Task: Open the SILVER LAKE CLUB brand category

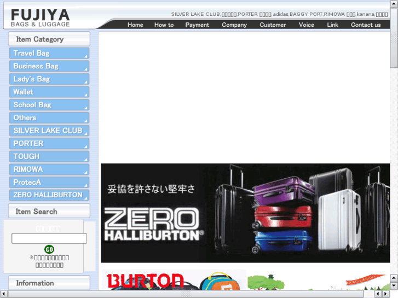Action: [x=49, y=131]
